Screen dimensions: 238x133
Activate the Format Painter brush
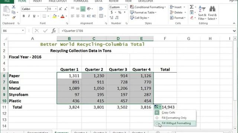point(14,17)
